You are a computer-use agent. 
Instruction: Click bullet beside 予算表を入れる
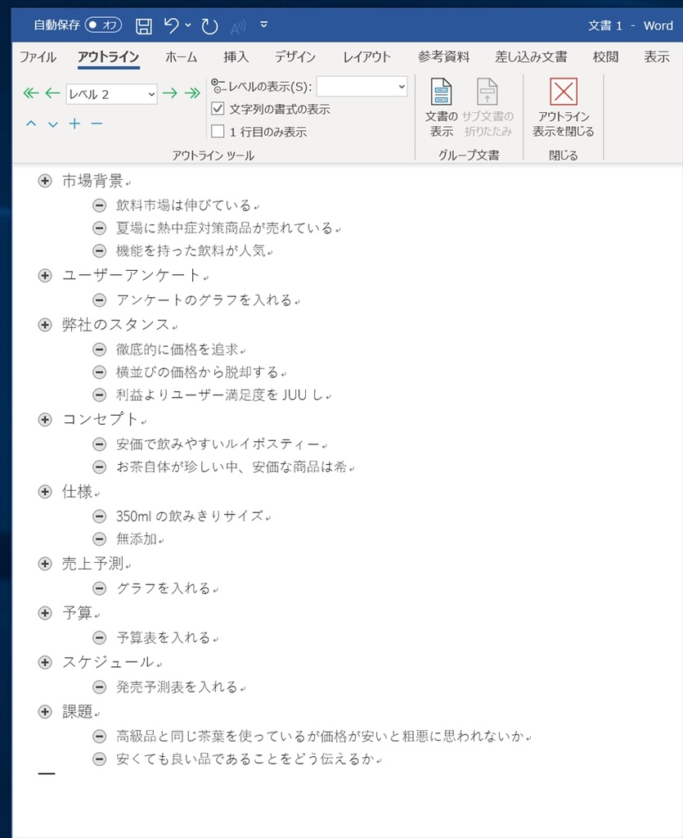tap(99, 638)
